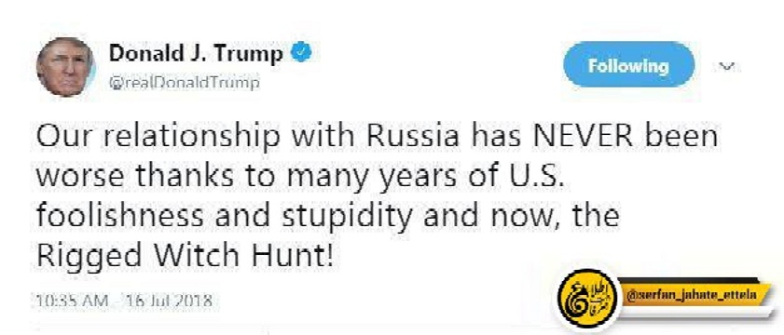Open Donald J. Trump's profile avatar

pyautogui.click(x=65, y=67)
